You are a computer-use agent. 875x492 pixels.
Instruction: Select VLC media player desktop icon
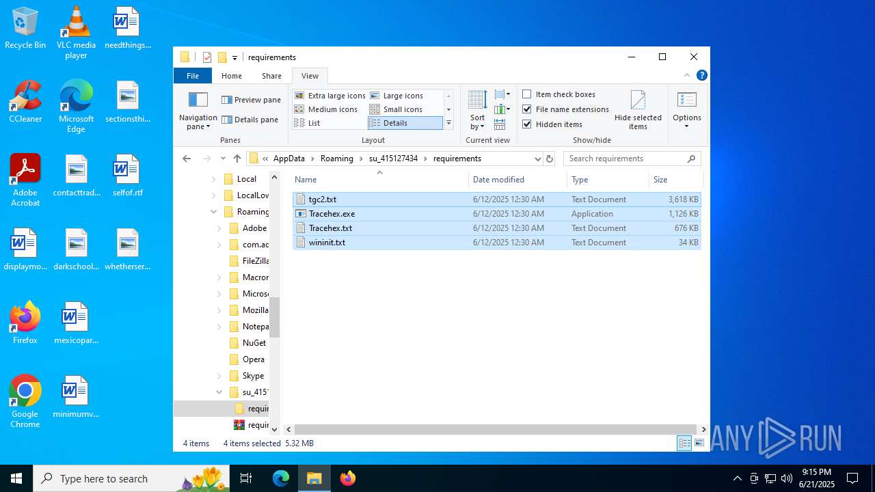pos(76,33)
